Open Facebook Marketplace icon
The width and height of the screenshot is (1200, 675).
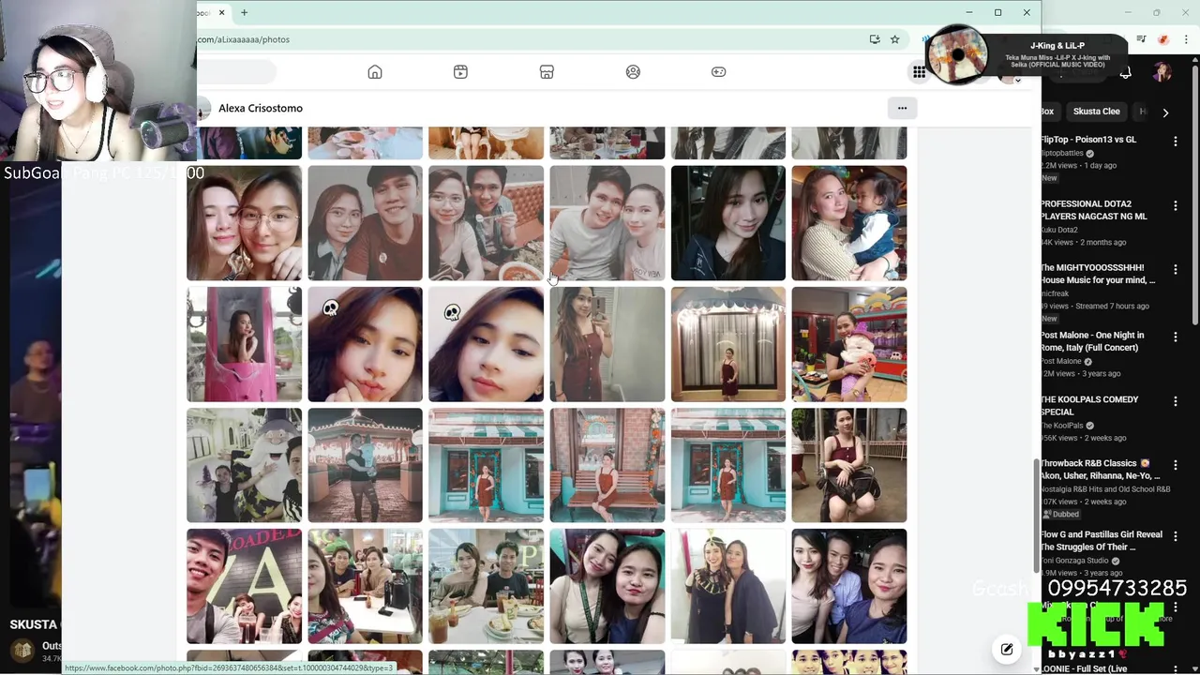coord(547,72)
